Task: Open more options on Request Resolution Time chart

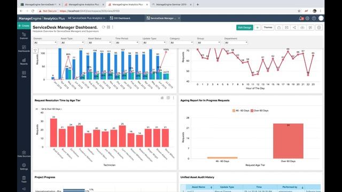Action: 173,98
